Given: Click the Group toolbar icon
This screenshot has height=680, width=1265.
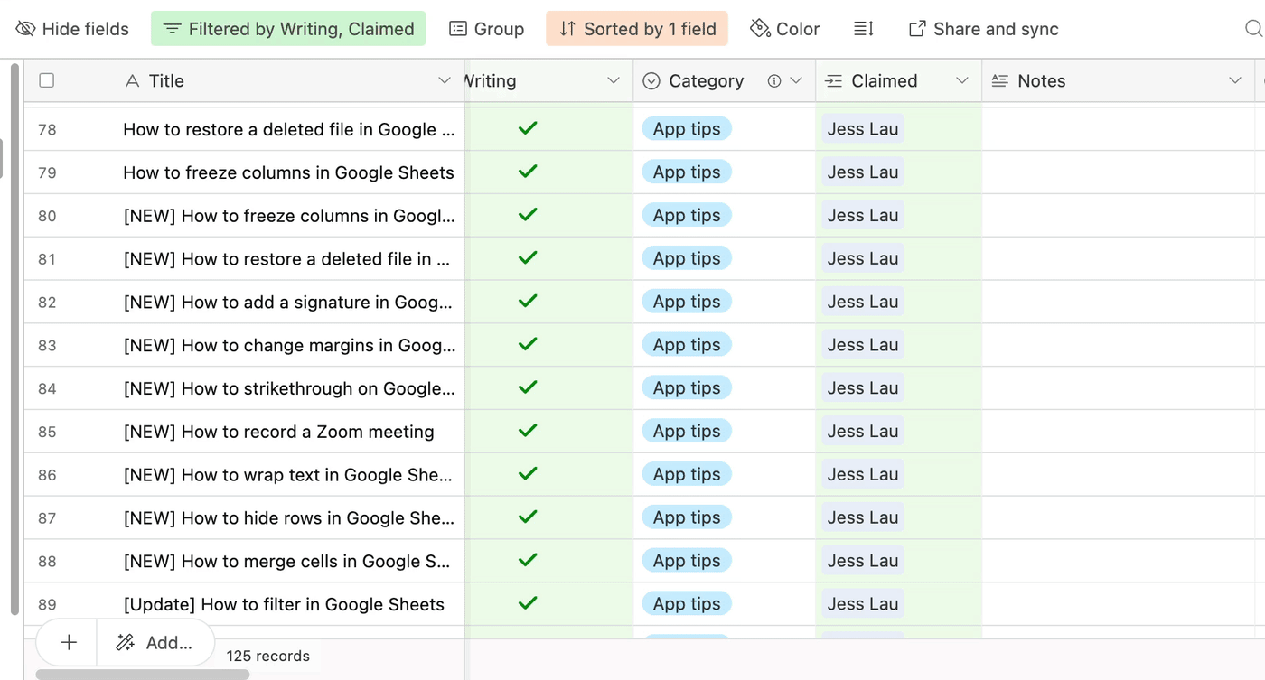Looking at the screenshot, I should tap(458, 29).
